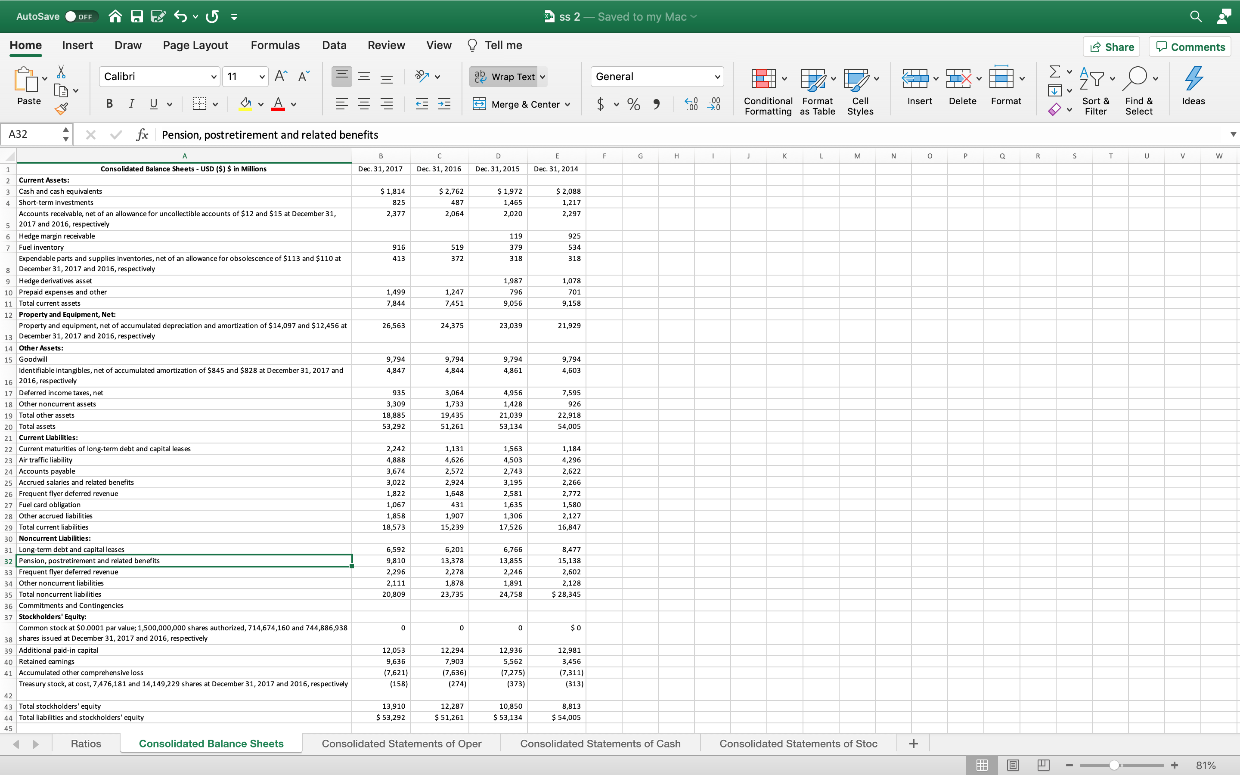Select the Italic formatting icon
The height and width of the screenshot is (775, 1240).
pos(131,104)
